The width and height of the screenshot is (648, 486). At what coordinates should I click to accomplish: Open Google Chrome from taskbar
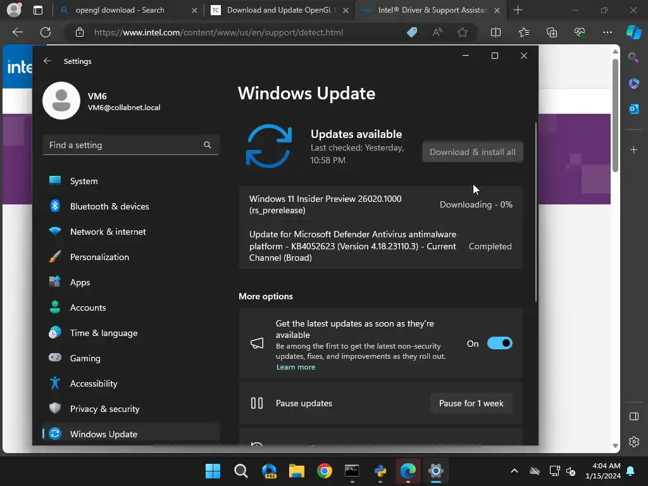(325, 471)
